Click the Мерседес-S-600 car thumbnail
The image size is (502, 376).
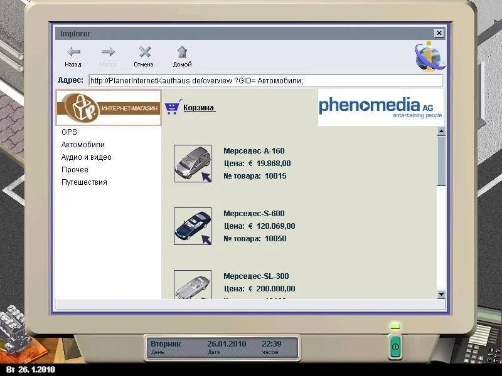pos(192,226)
